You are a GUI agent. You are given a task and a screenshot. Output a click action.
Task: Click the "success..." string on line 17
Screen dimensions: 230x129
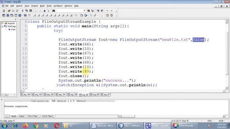(x=118, y=80)
